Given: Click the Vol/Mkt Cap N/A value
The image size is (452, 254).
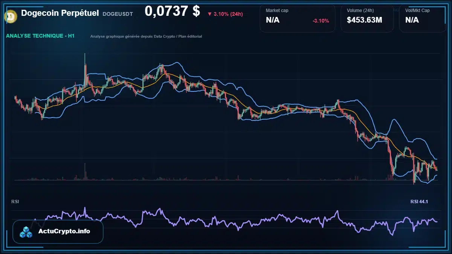Looking at the screenshot, I should click(x=412, y=20).
